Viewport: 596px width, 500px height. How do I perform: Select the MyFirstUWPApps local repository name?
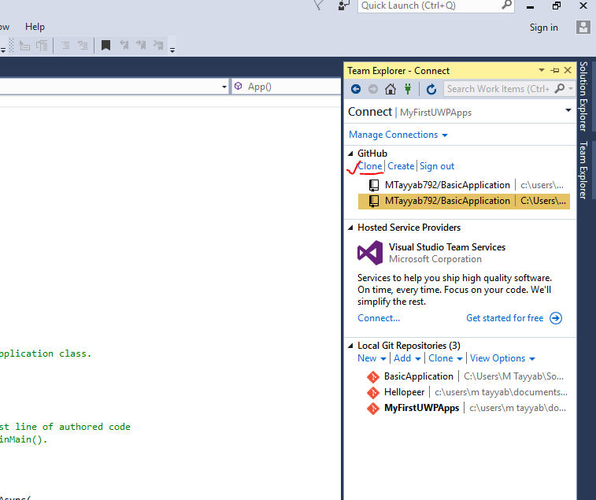point(421,408)
